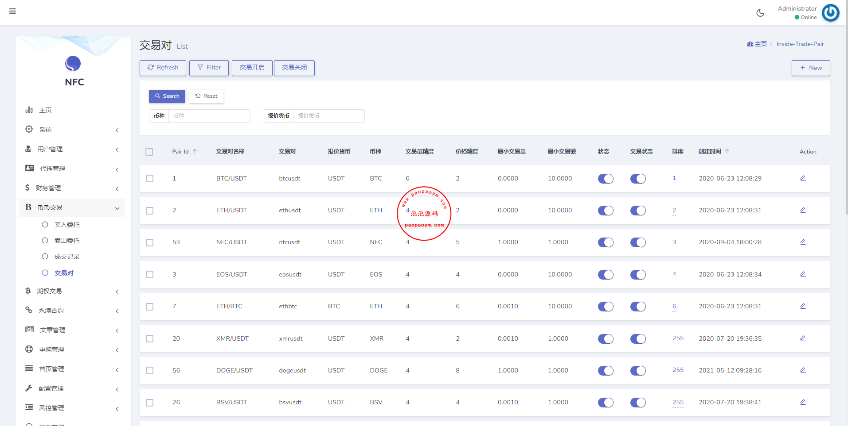Click edit icon for DOGE/USDT row
Viewport: 848px width, 426px height.
[x=802, y=370]
